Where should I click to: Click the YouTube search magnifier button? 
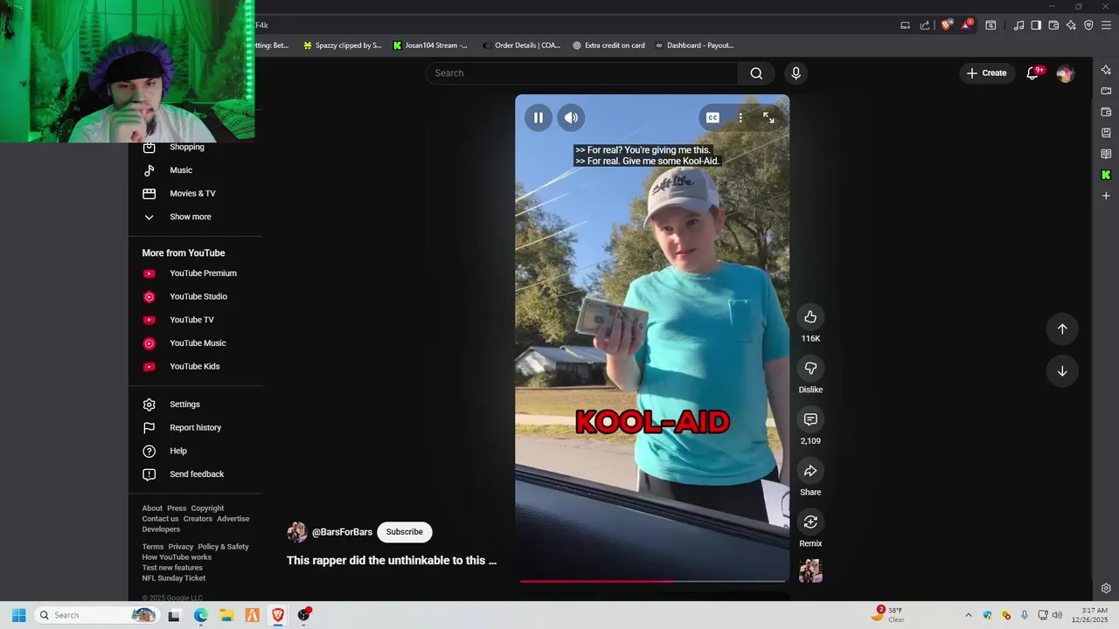click(x=756, y=73)
